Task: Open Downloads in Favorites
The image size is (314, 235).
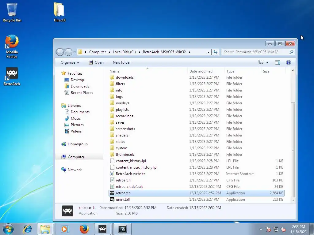Action: tap(80, 86)
